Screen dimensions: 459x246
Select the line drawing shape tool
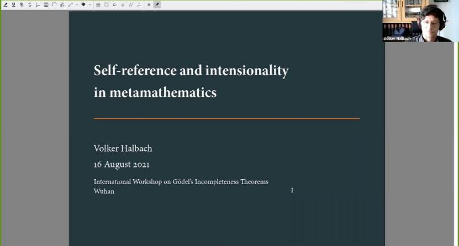coord(71,4)
